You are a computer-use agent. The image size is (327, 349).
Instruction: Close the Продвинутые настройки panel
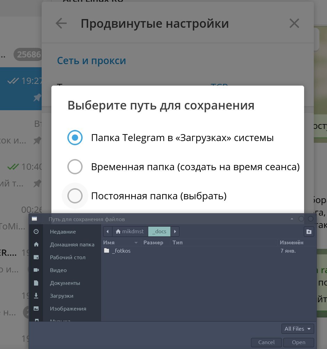click(x=294, y=23)
